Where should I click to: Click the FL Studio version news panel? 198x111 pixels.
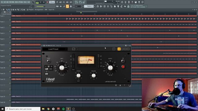(139, 6)
